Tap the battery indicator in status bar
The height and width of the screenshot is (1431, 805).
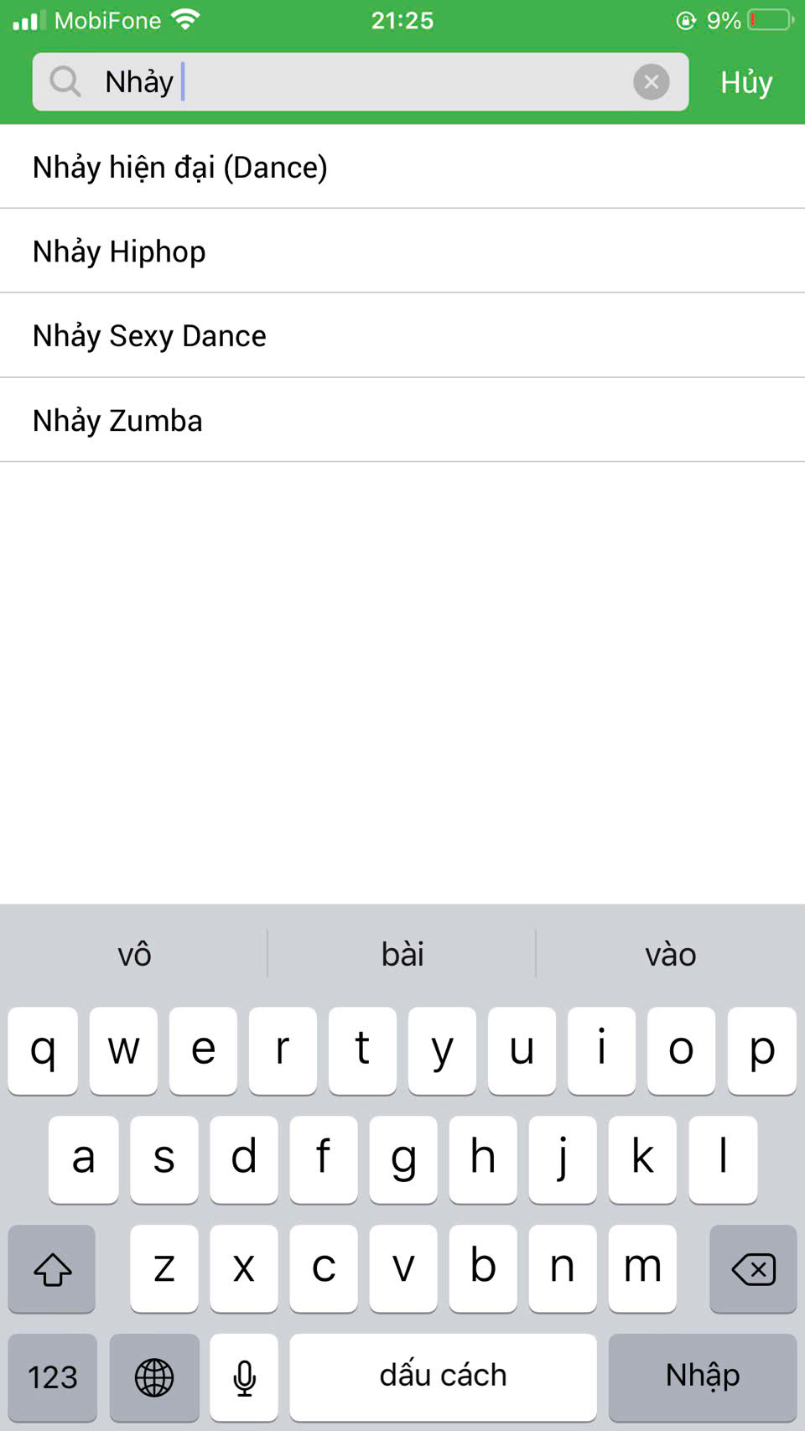(771, 20)
